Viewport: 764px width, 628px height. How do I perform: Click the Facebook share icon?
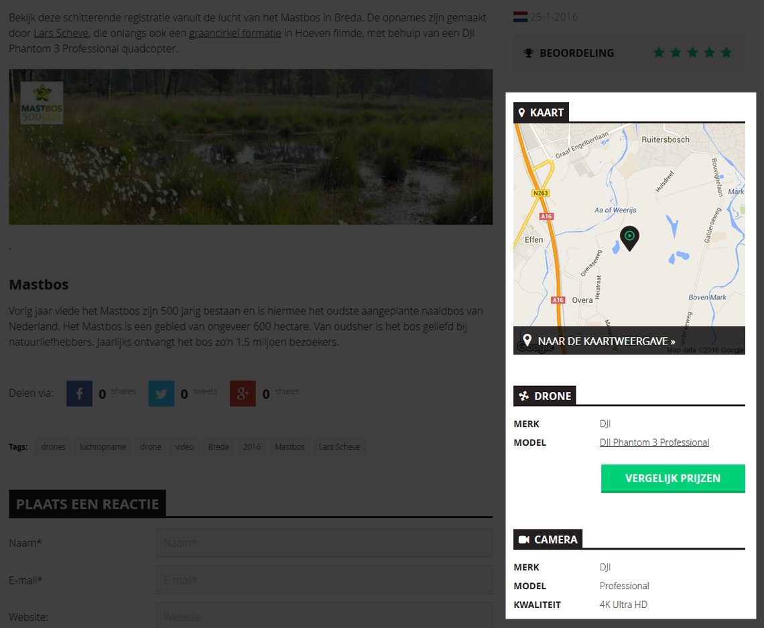click(x=78, y=393)
